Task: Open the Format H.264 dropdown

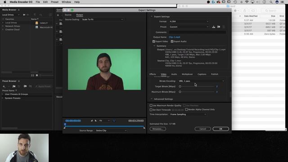Action: point(189,22)
